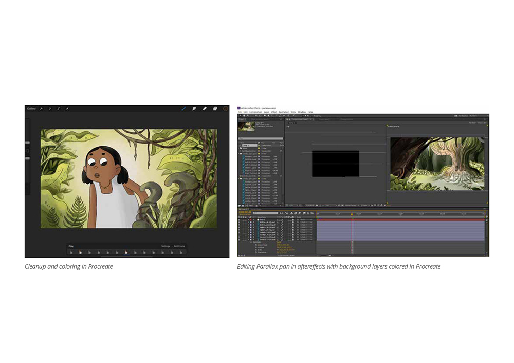Select the Brush tool in Procreate
The height and width of the screenshot is (363, 514).
pos(183,109)
